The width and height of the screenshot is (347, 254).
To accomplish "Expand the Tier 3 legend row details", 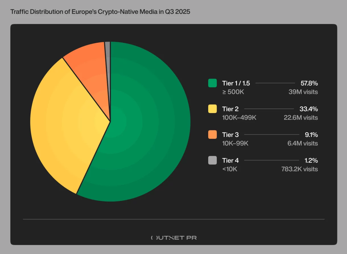I will coord(230,135).
